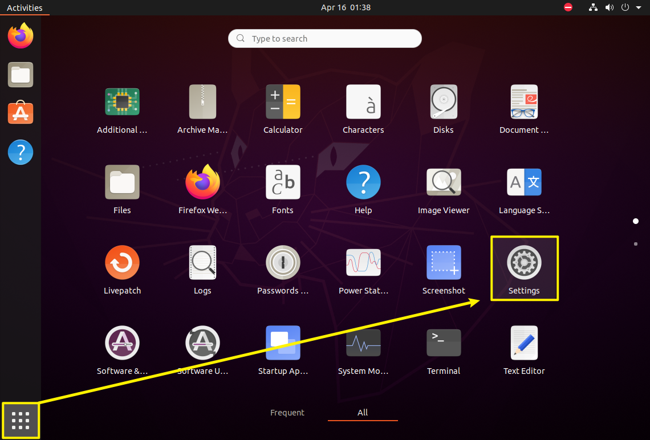Viewport: 650px width, 440px height.
Task: Open Language Support
Action: coord(524,190)
